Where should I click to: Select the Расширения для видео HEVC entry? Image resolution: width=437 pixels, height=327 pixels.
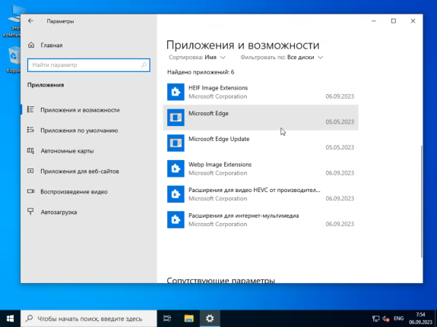point(261,194)
